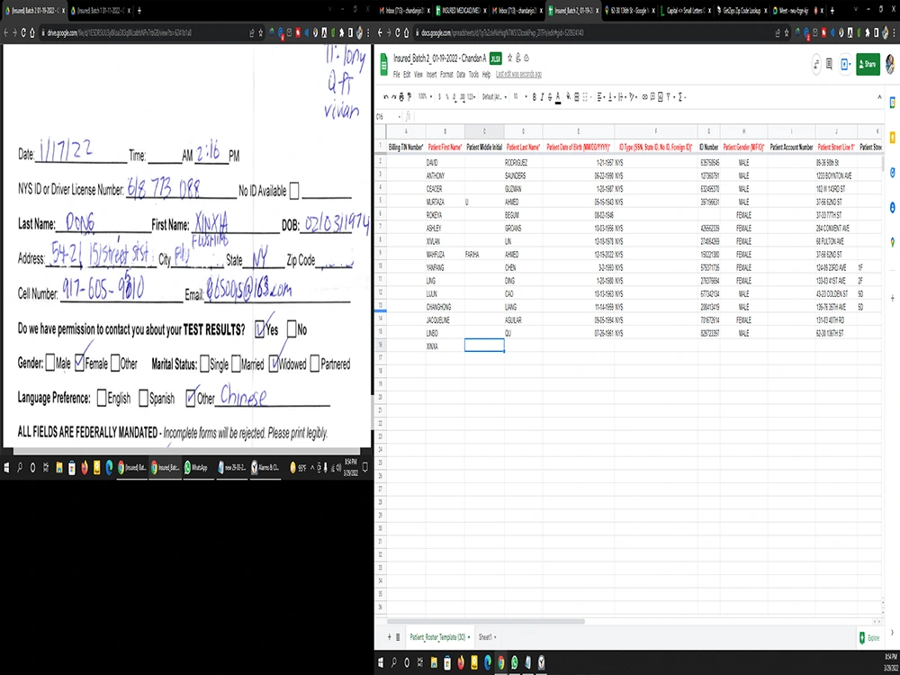
Task: Toggle italic formatting in Sheets
Action: click(x=542, y=97)
